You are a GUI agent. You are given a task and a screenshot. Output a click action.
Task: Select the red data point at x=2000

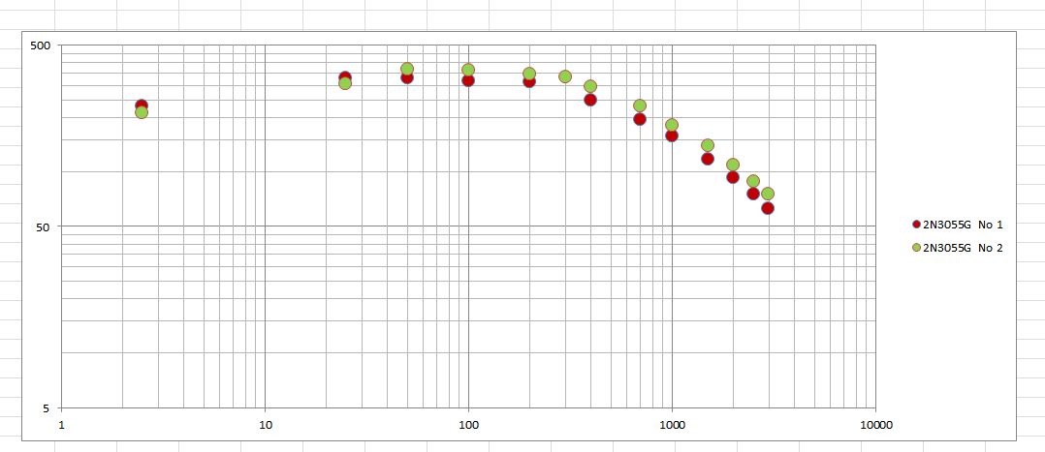pyautogui.click(x=733, y=177)
